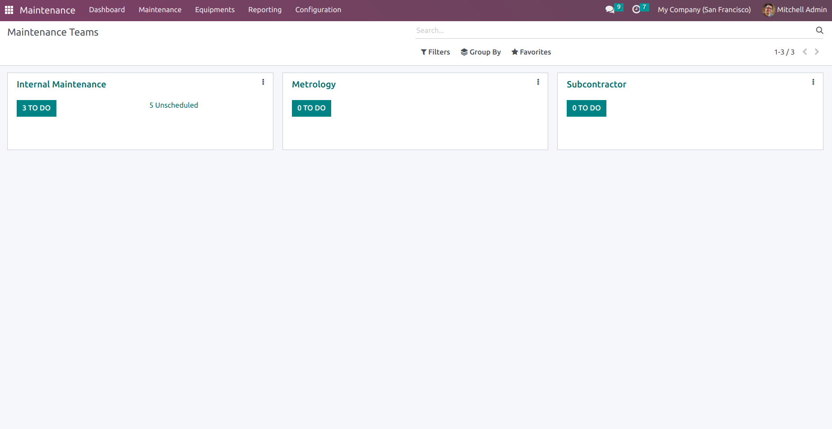Open the messages conversation panel

[x=610, y=9]
